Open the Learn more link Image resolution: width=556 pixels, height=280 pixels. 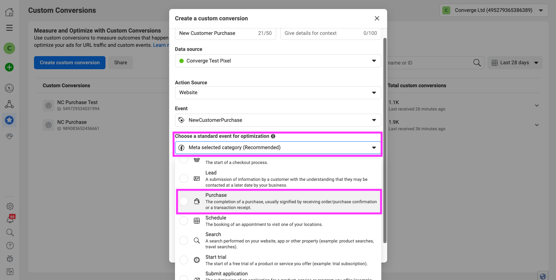[161, 45]
